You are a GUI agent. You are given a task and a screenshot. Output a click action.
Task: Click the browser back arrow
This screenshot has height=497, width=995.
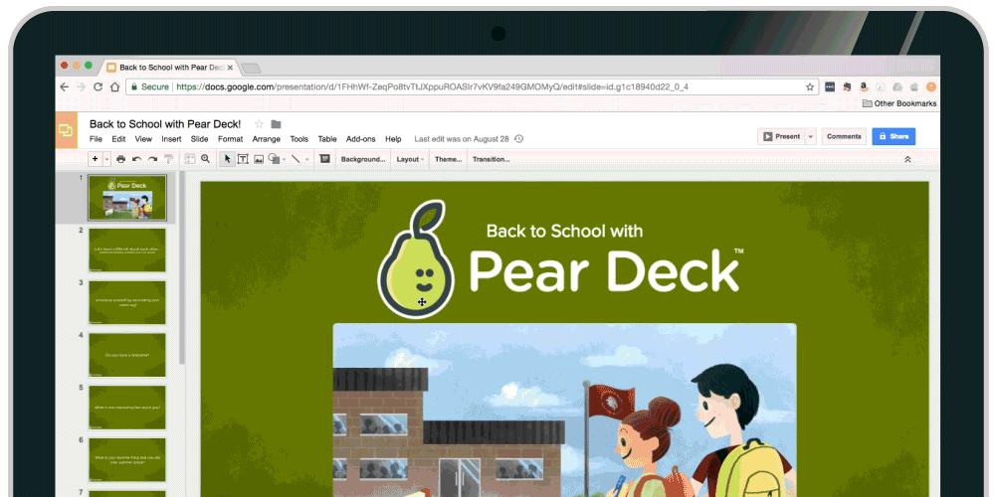tap(64, 86)
